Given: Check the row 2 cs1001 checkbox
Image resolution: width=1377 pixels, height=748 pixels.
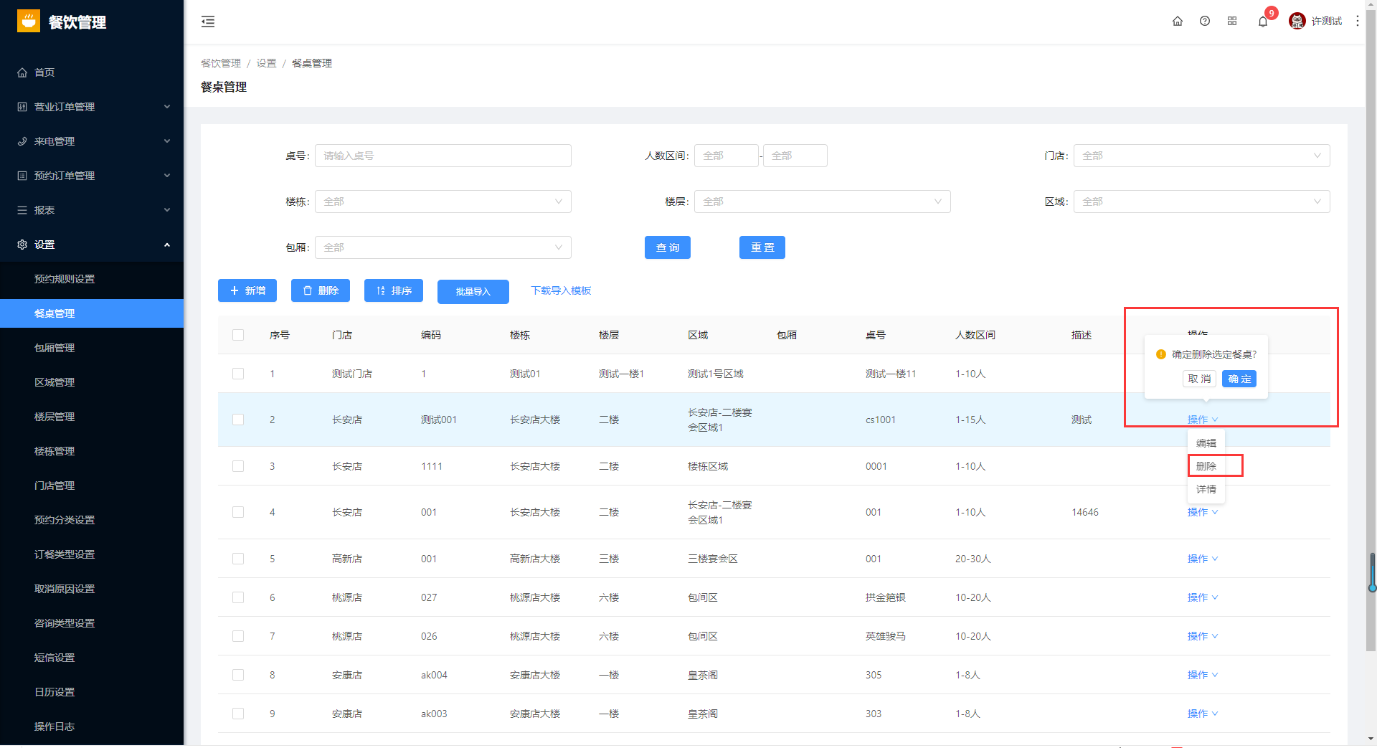Looking at the screenshot, I should tap(238, 420).
